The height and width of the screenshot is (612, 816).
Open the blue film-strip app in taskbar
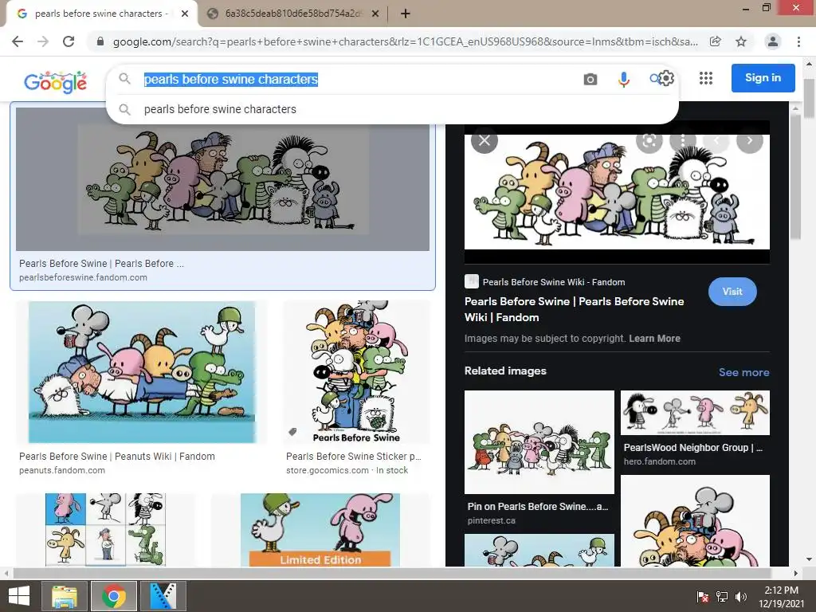point(163,596)
